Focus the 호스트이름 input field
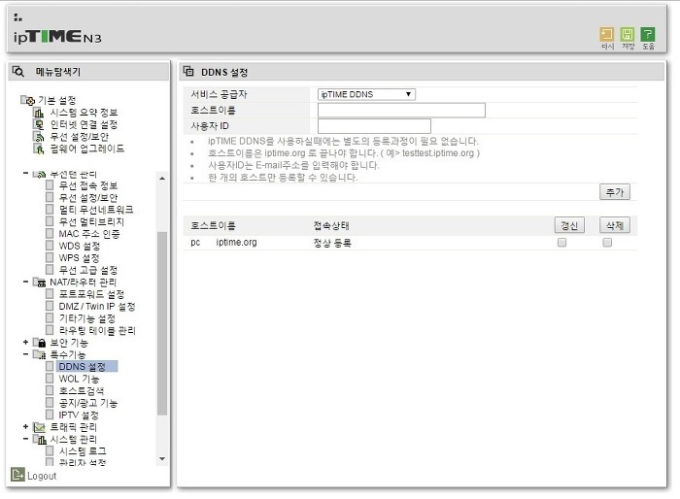The width and height of the screenshot is (680, 499). click(x=401, y=110)
